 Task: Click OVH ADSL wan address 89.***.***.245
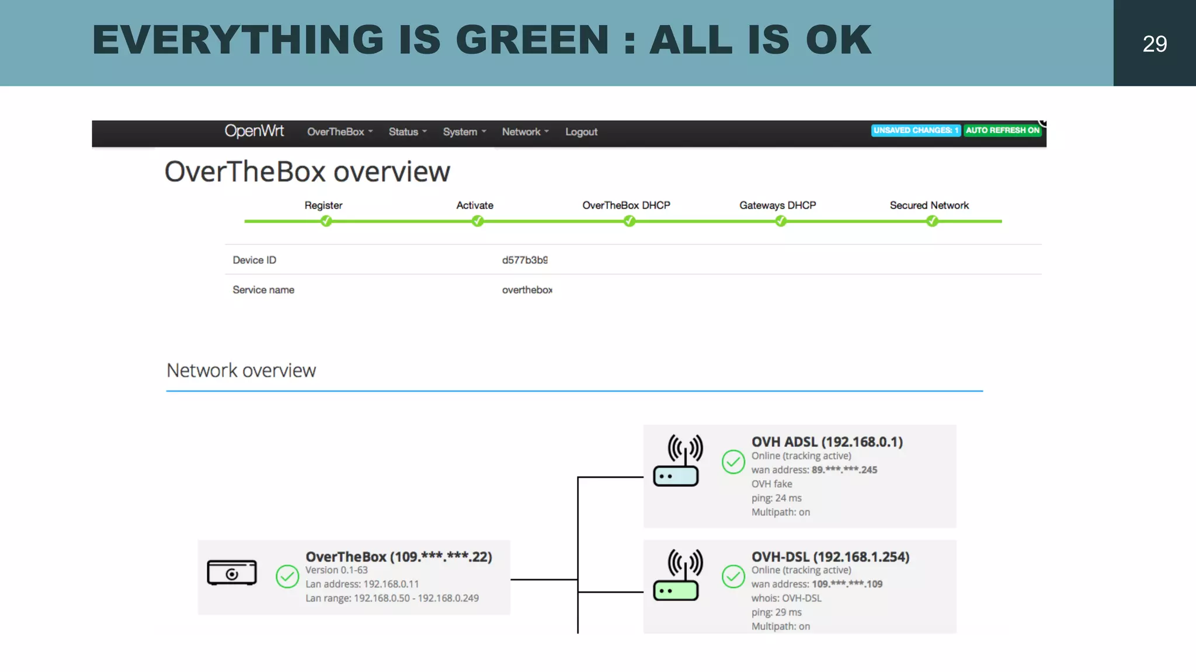tap(814, 470)
